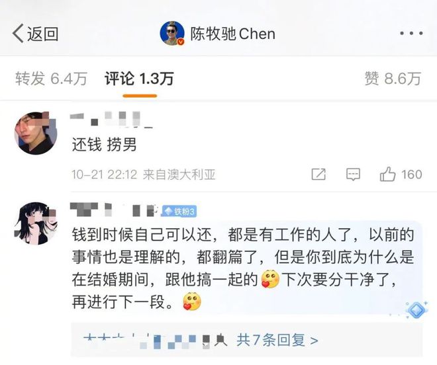Viewport: 437px width, 365px height.
Task: Open 陈牧驰Chen title name
Action: click(232, 34)
